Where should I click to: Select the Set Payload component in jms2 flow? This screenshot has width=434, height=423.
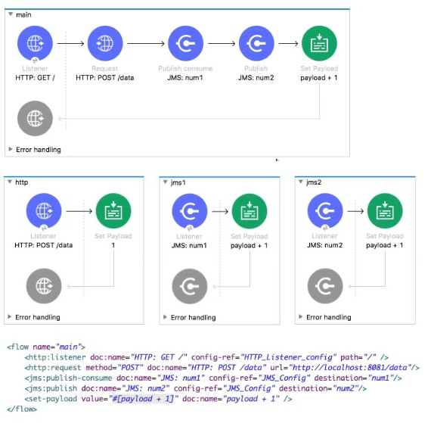point(385,211)
